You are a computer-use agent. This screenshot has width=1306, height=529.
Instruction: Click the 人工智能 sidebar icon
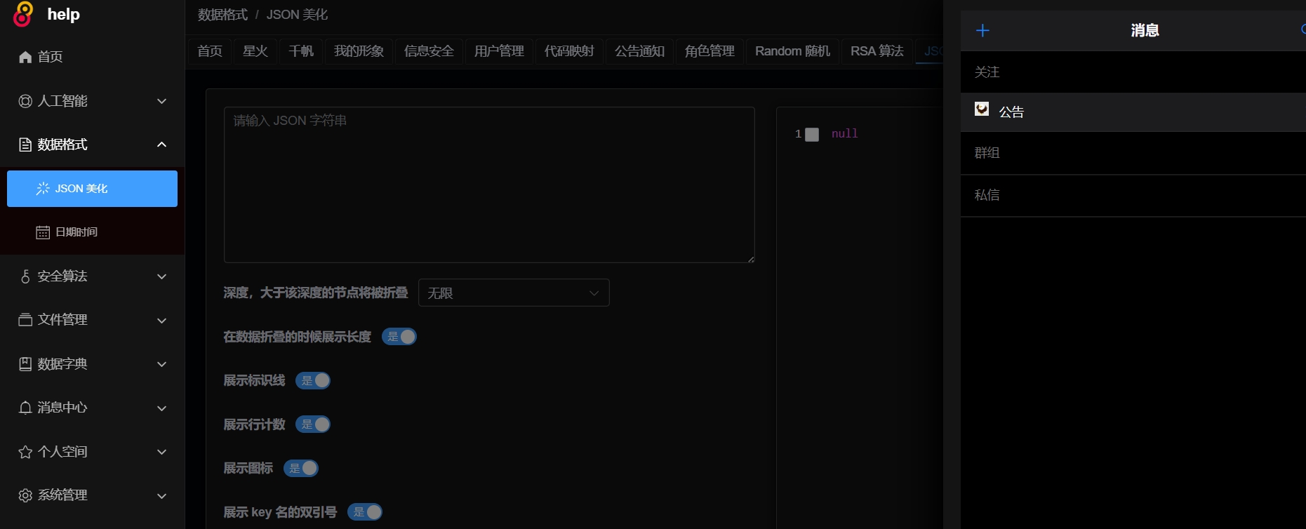click(25, 101)
